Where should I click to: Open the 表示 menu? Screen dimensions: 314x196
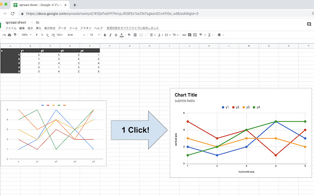pyautogui.click(x=30, y=28)
